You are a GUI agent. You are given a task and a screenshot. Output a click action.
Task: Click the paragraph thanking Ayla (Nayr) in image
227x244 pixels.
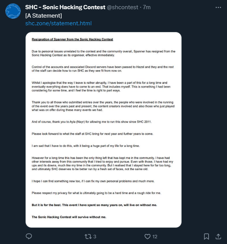pos(91,122)
